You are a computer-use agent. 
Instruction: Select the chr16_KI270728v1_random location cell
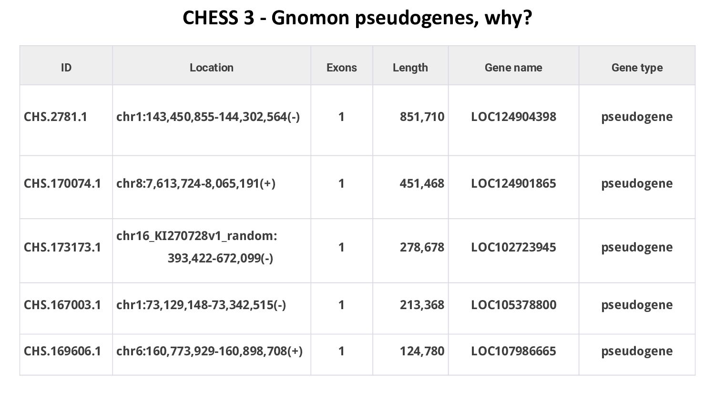click(212, 247)
